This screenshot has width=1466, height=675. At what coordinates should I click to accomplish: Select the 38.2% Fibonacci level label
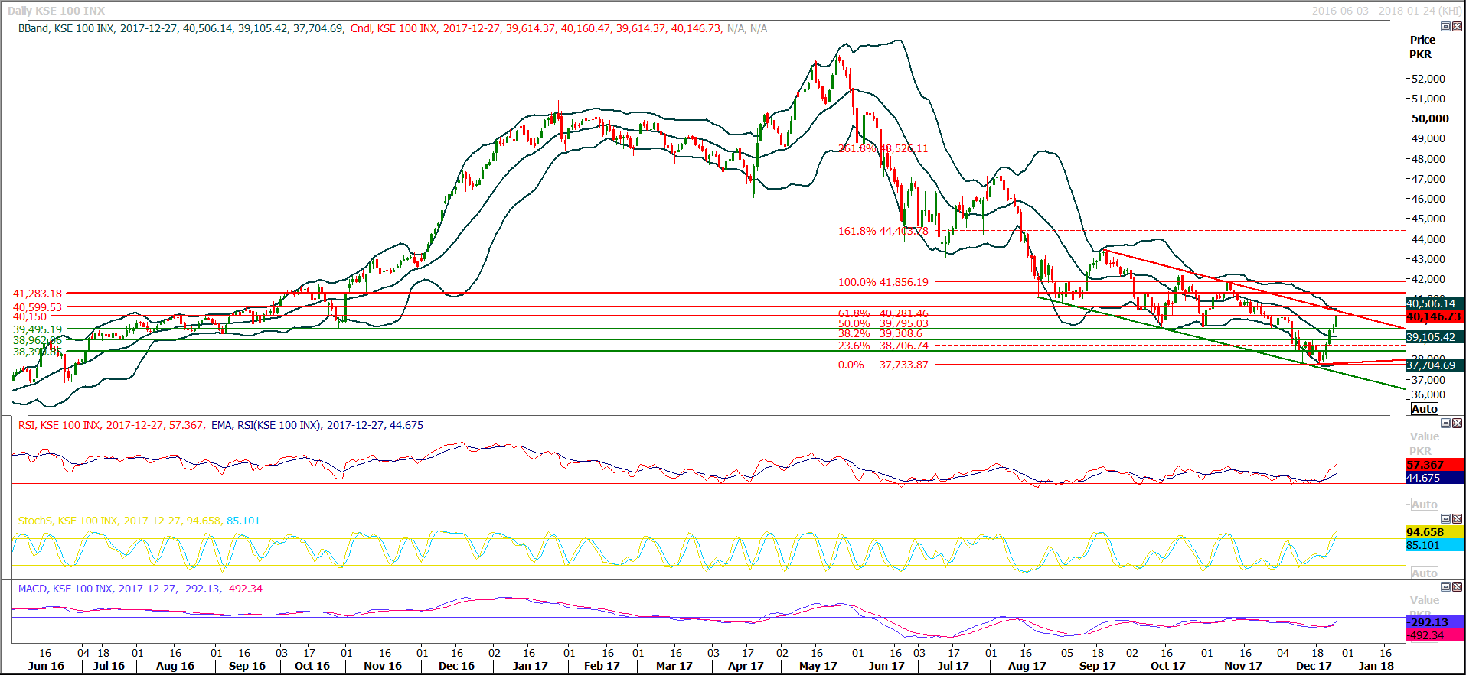click(880, 334)
